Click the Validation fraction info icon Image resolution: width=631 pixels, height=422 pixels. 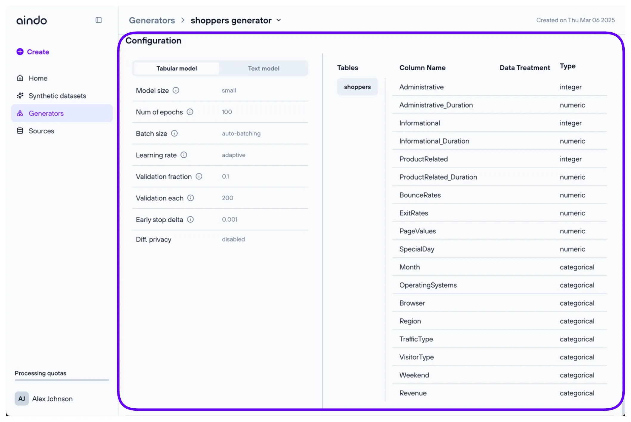point(199,176)
